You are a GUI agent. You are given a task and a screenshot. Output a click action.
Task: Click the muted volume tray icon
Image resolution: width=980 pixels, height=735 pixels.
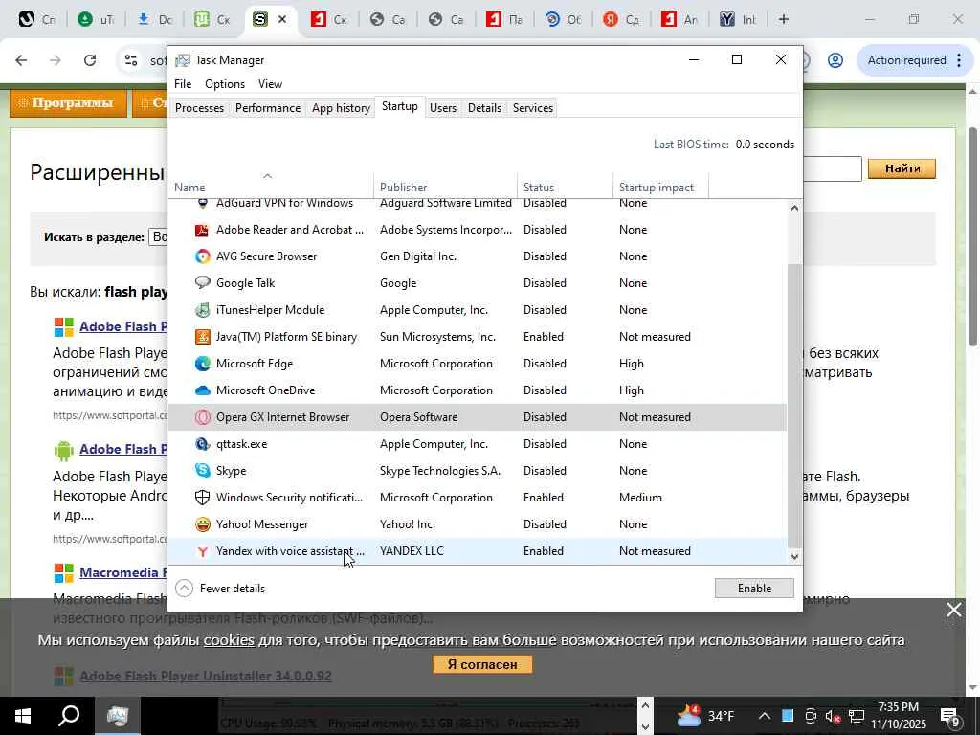point(833,716)
